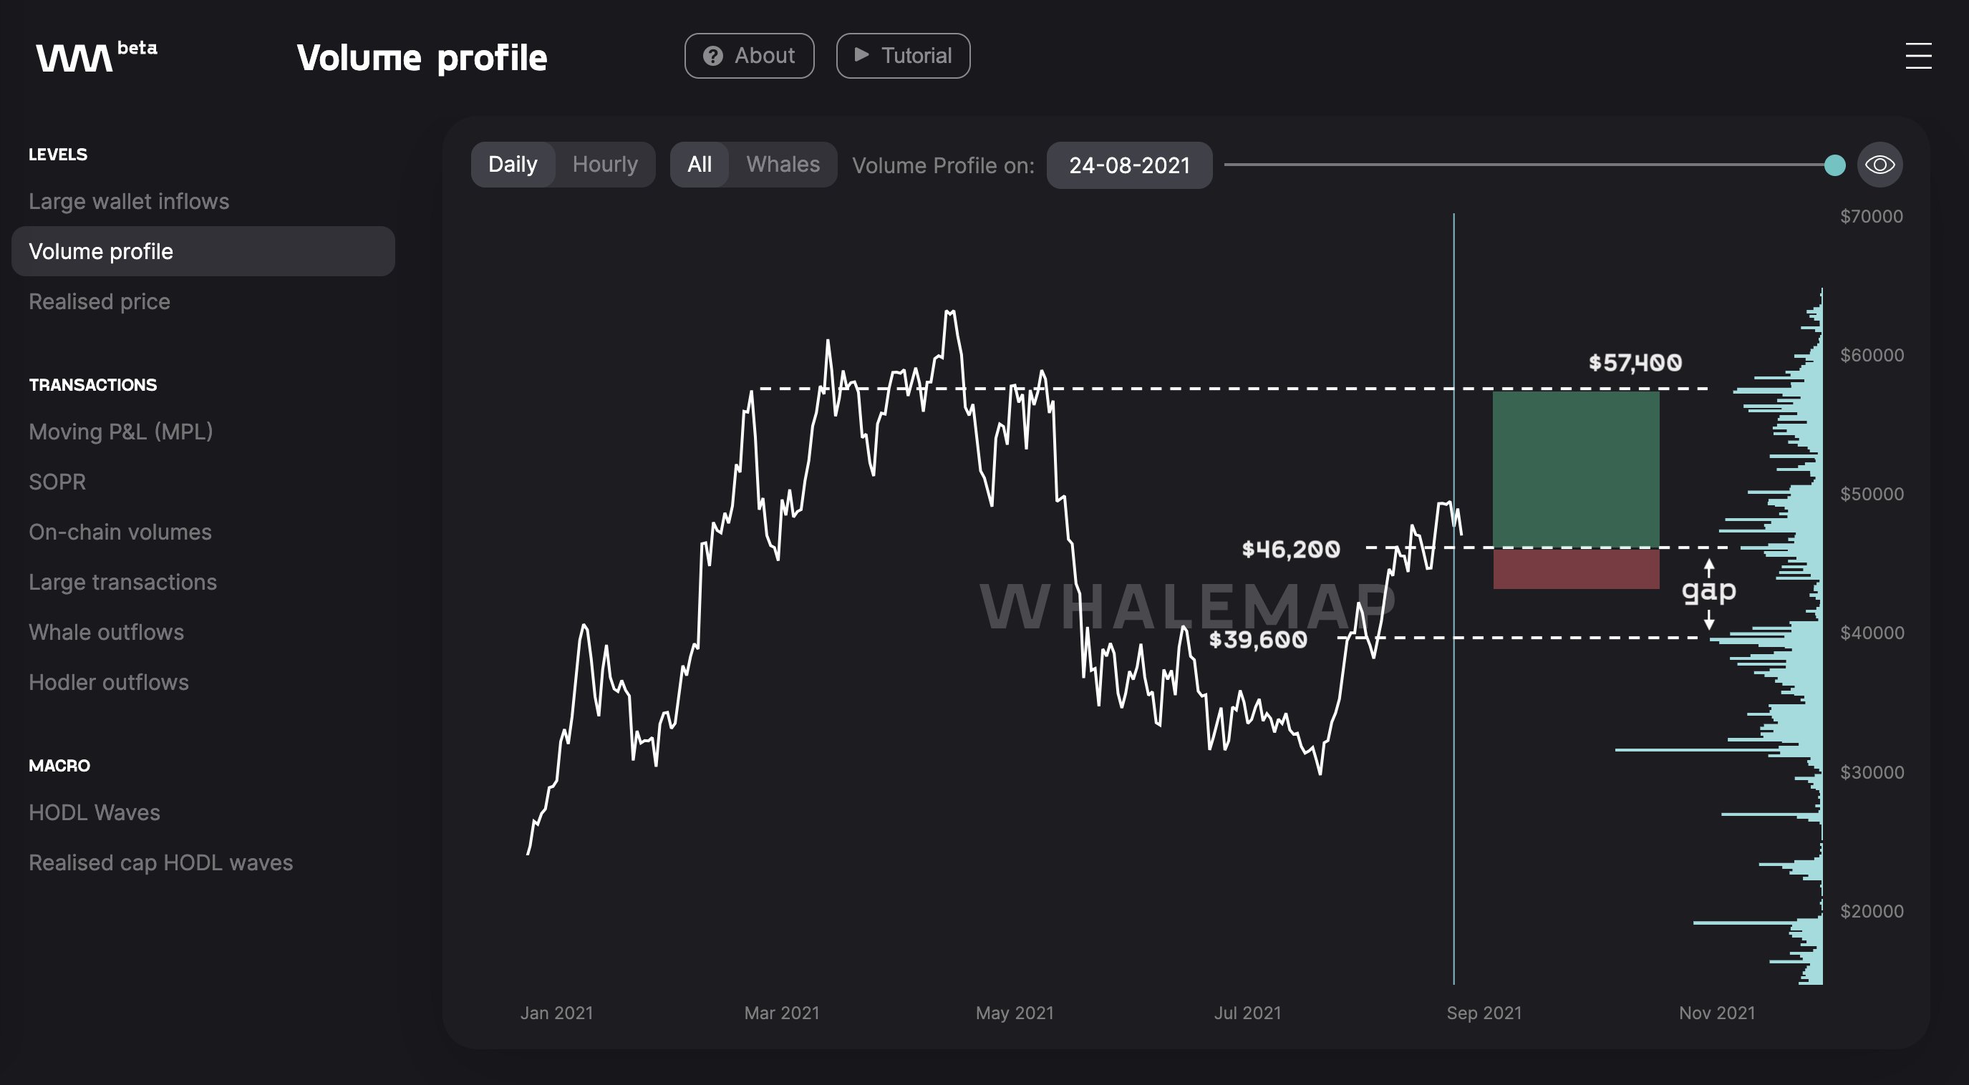Select SOPR in the sidebar
The height and width of the screenshot is (1085, 1969).
57,482
